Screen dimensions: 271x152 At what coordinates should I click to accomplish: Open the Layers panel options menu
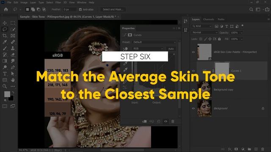coord(268,19)
